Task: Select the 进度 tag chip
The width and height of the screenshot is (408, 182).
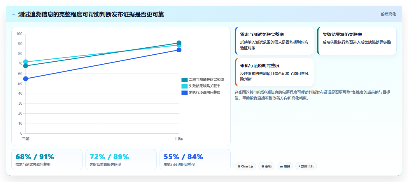Action: point(285,166)
